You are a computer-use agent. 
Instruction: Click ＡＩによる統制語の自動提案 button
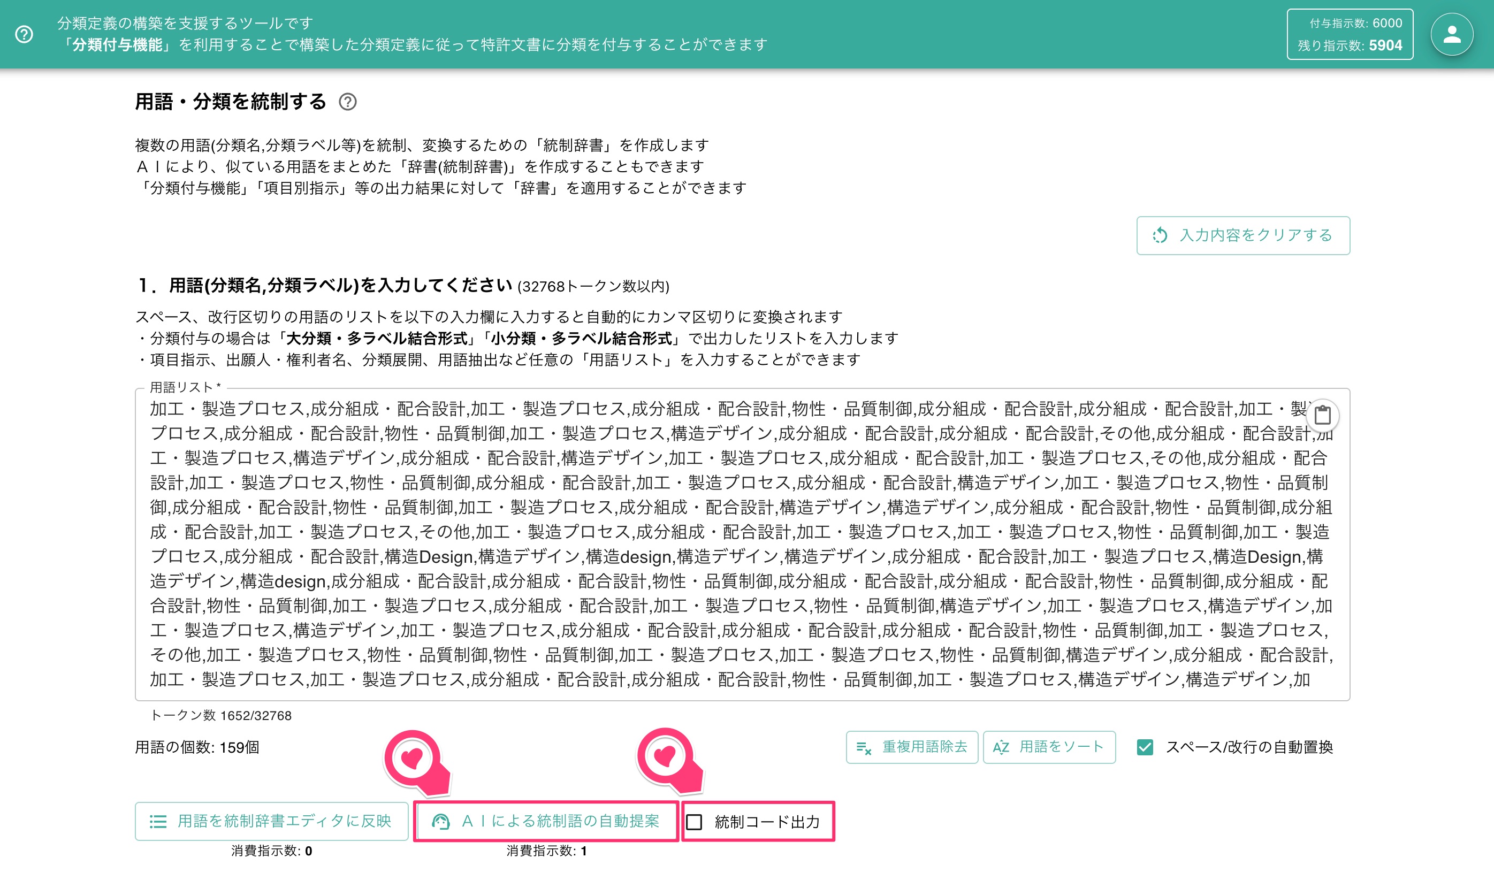546,821
